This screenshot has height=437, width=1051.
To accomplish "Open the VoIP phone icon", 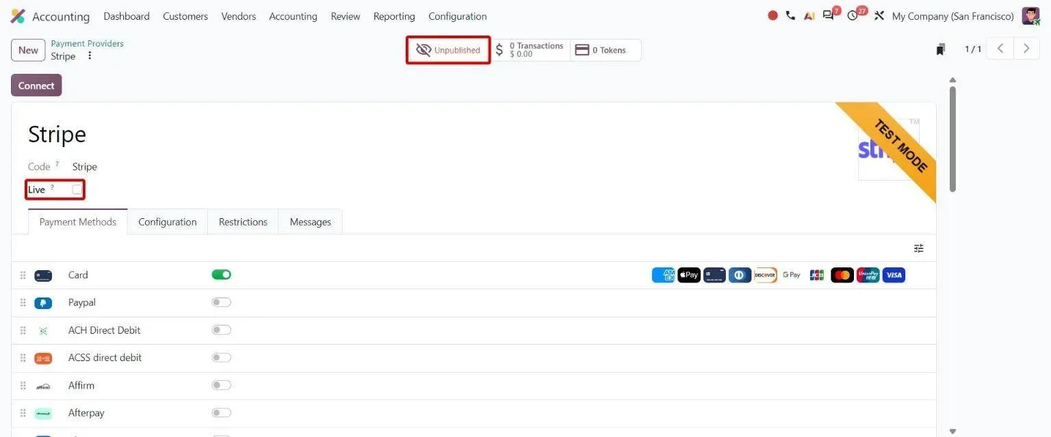I will click(790, 16).
